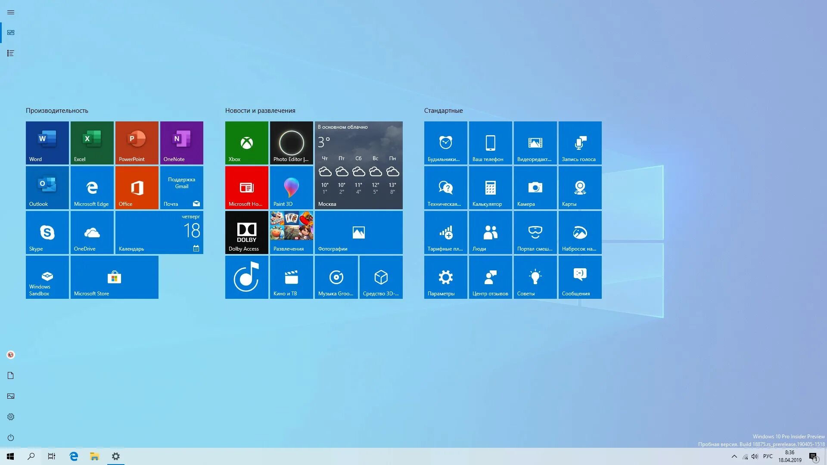Switch to the all apps list view
The height and width of the screenshot is (465, 827).
11,53
